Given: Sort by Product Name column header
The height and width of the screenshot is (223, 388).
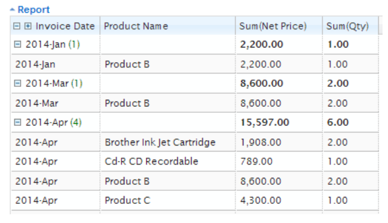Looking at the screenshot, I should (136, 26).
